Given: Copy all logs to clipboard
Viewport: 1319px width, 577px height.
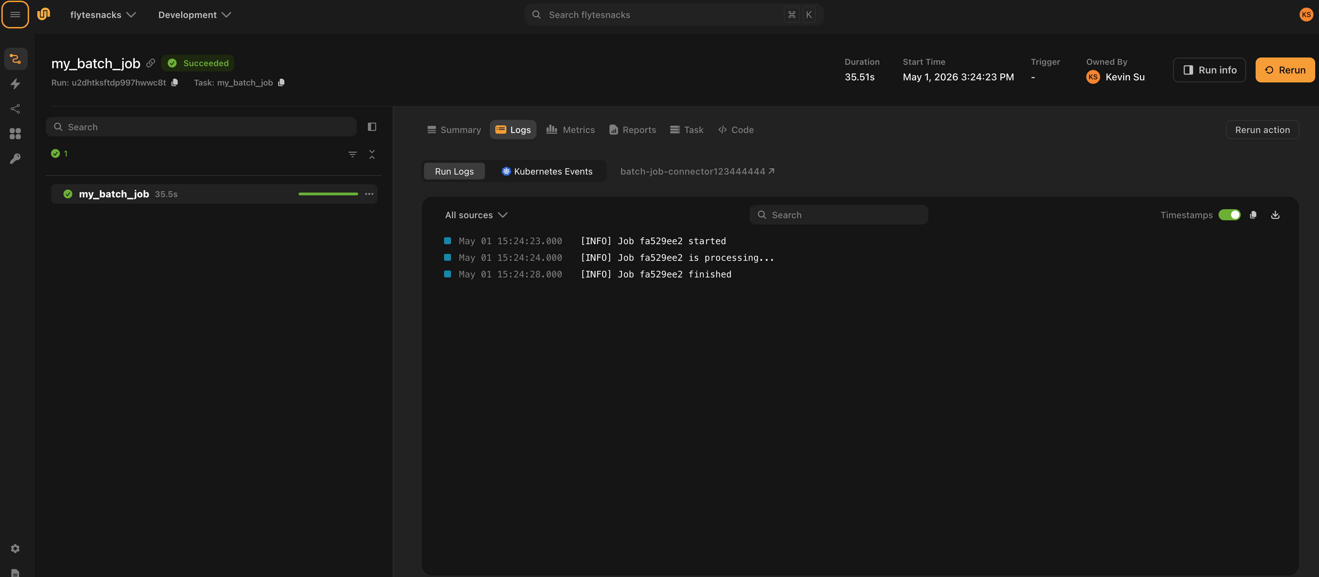Looking at the screenshot, I should click(1253, 215).
